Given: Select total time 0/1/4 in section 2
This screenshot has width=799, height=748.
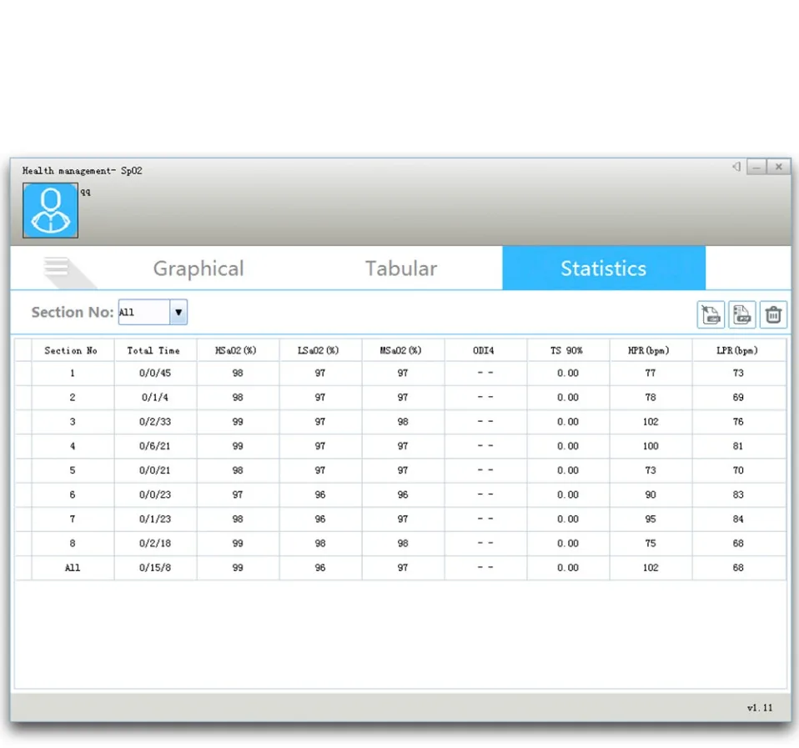Looking at the screenshot, I should [x=155, y=398].
